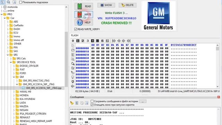Click the font icon in Сообщения toolbar
222x125 pixels.
(87, 103)
